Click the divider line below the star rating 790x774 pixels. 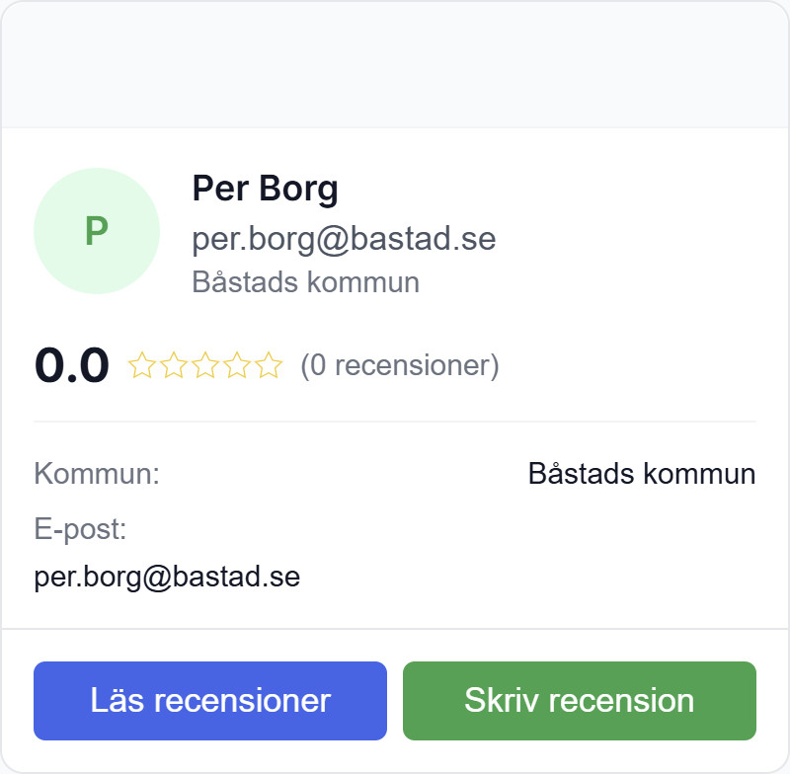pyautogui.click(x=395, y=422)
